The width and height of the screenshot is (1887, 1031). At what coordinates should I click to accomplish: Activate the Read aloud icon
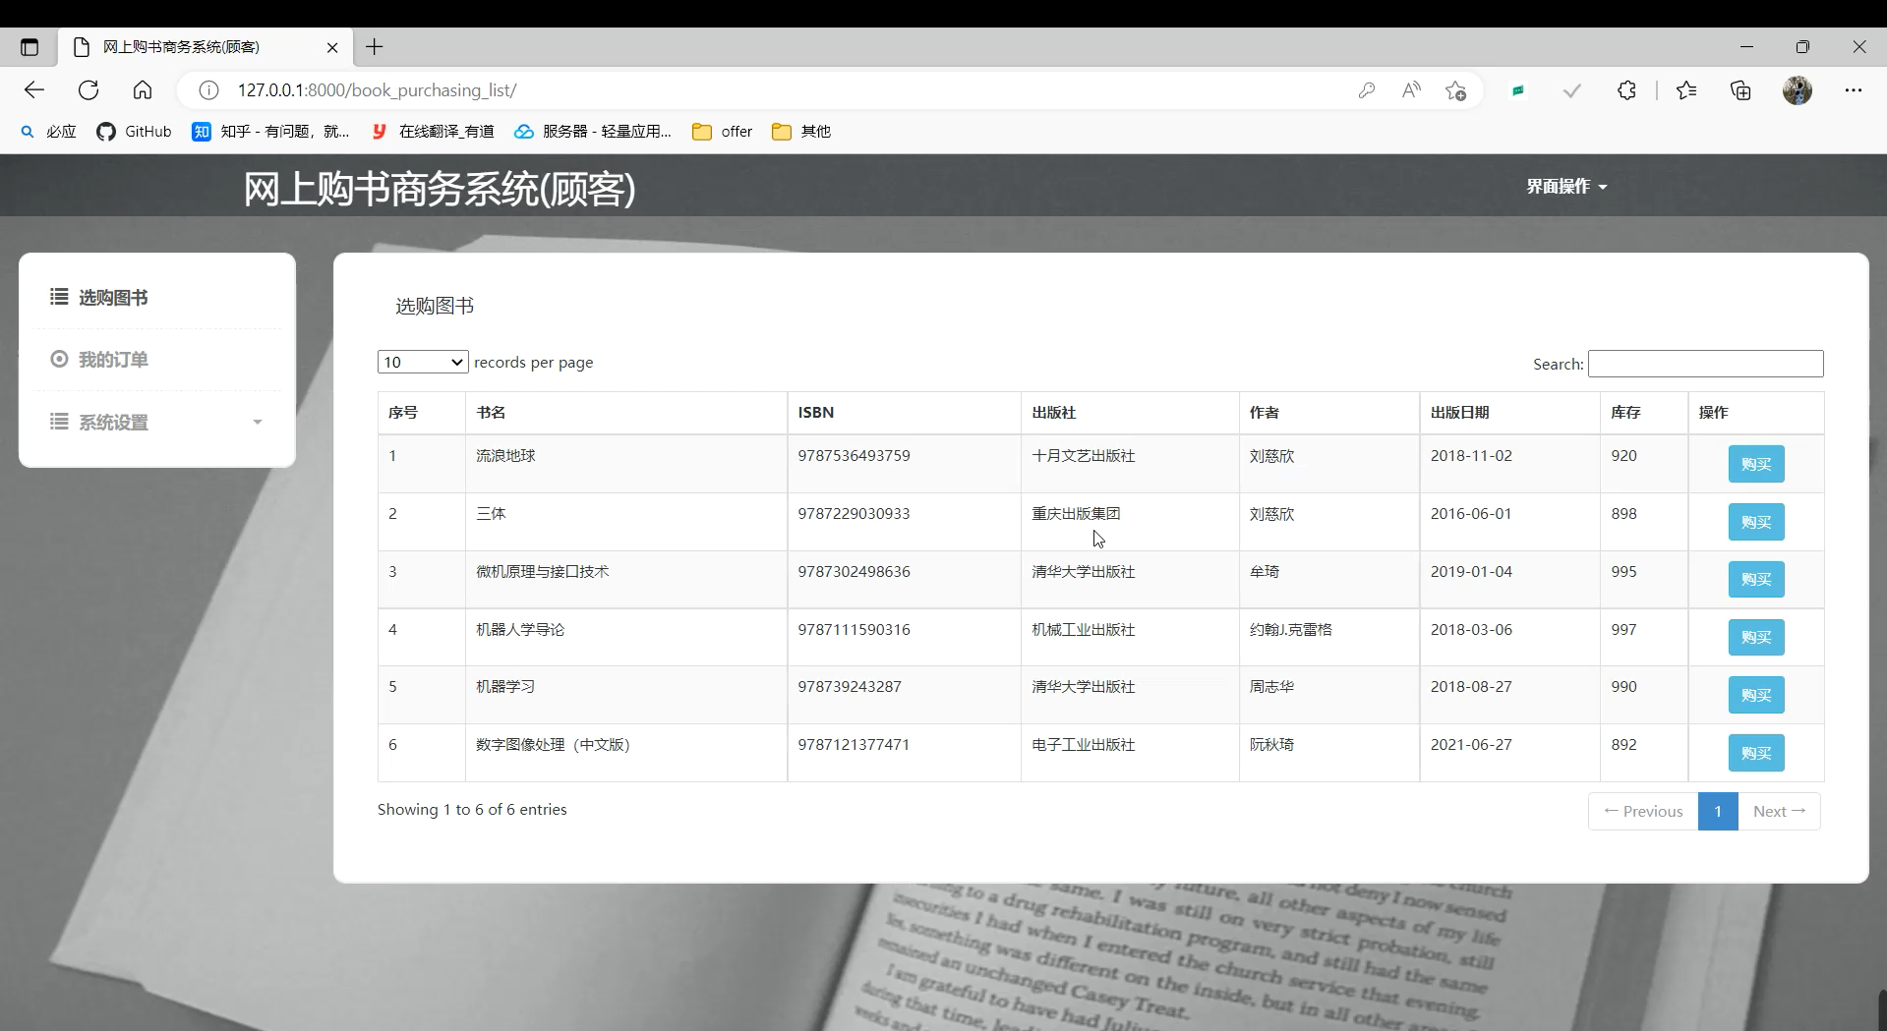pyautogui.click(x=1411, y=90)
